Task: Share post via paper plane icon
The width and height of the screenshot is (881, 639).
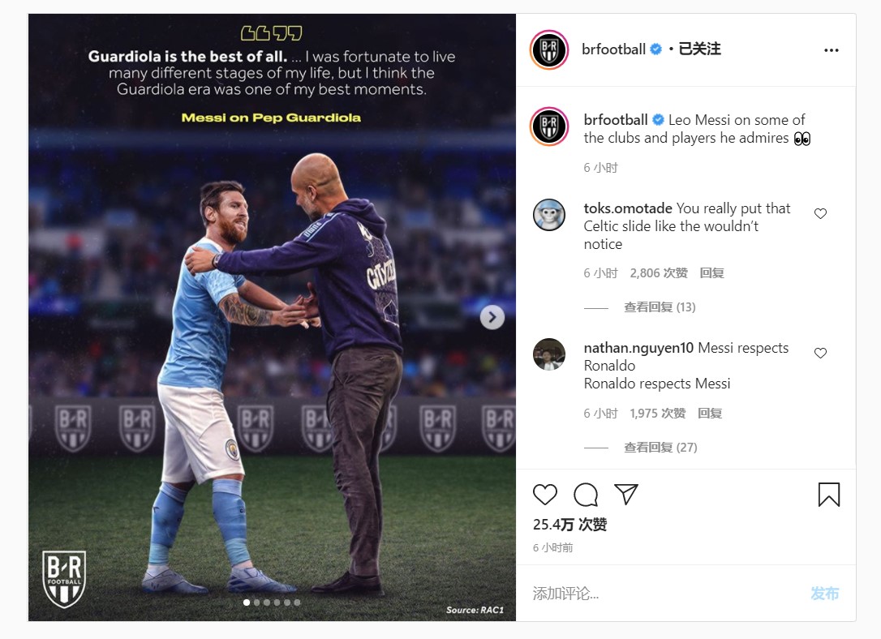Action: click(x=626, y=494)
